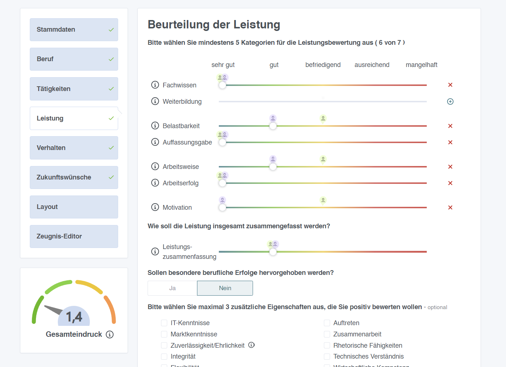Open the Stammdaten section

(x=74, y=29)
